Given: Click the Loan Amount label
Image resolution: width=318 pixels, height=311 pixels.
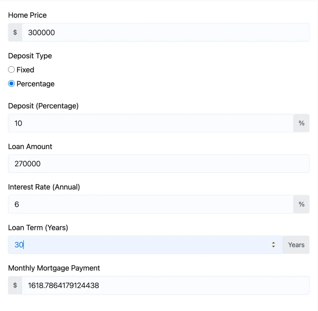Looking at the screenshot, I should point(30,146).
